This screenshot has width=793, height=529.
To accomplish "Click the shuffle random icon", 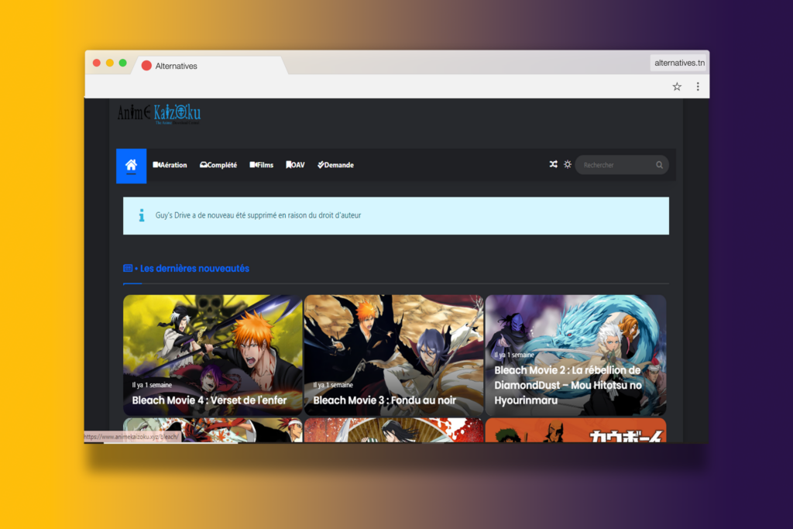I will [553, 164].
